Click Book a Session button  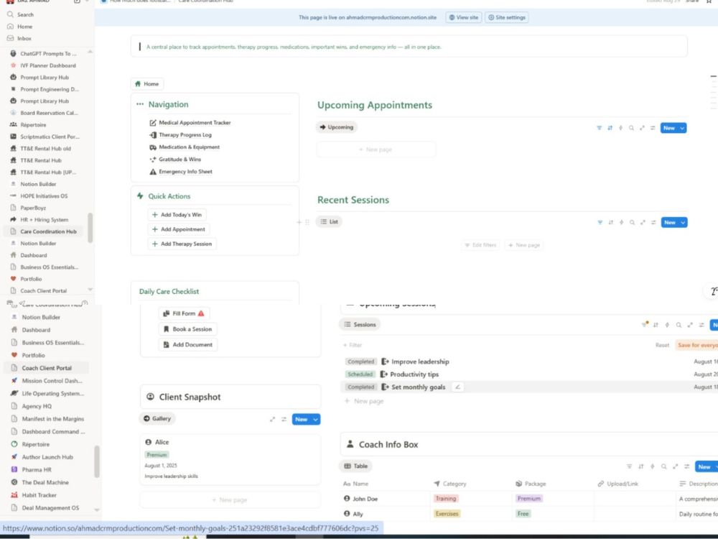187,329
